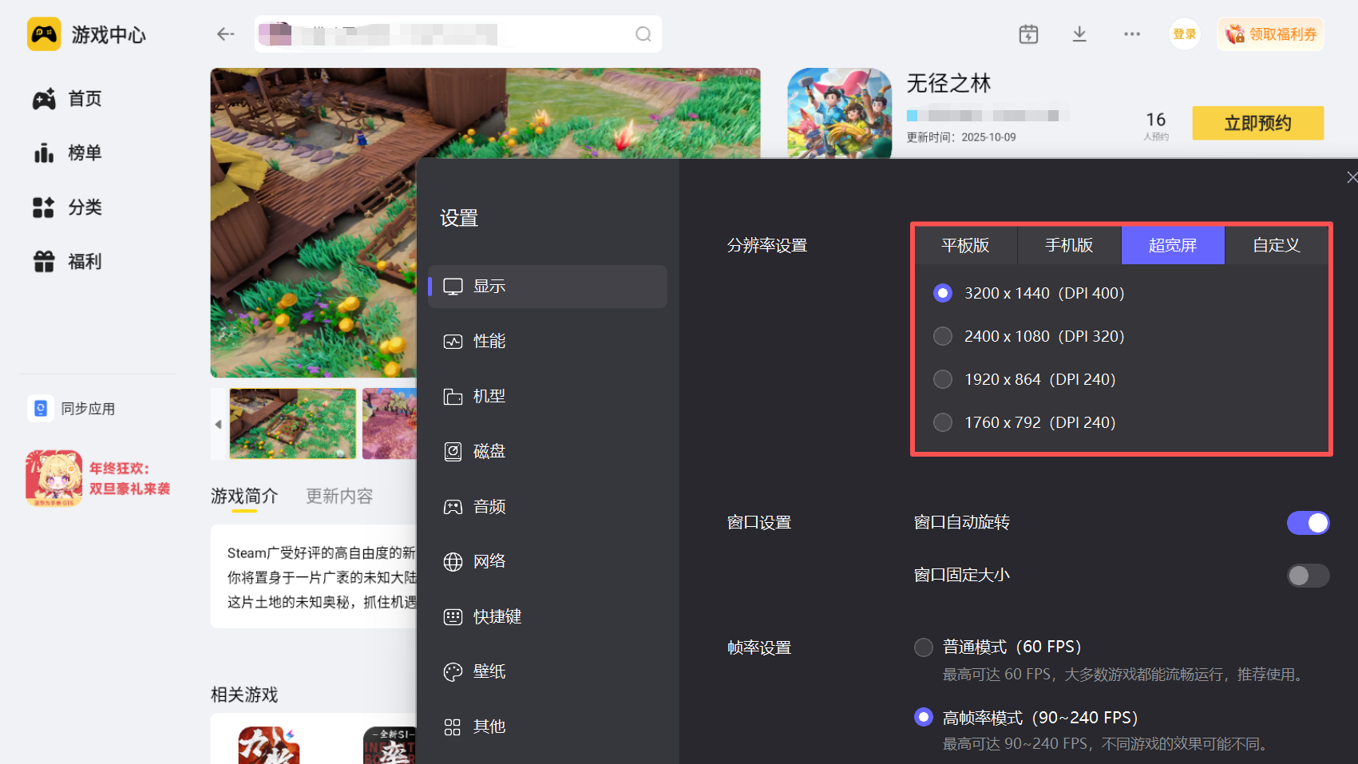This screenshot has width=1358, height=764.
Task: Open the ellipsis more-options menu
Action: click(1131, 34)
